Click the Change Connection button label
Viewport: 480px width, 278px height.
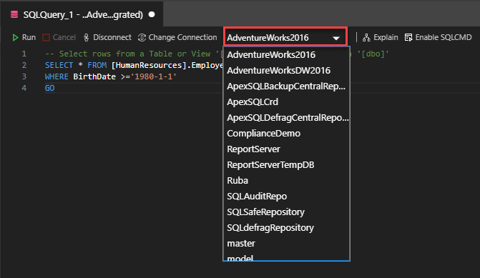pos(182,37)
